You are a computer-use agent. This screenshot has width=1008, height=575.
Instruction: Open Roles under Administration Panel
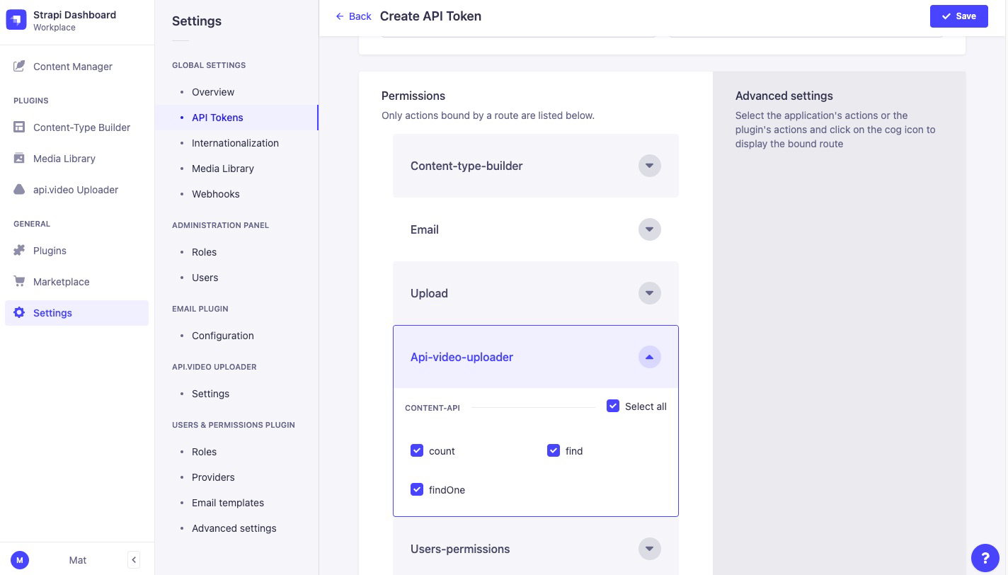(x=236, y=252)
